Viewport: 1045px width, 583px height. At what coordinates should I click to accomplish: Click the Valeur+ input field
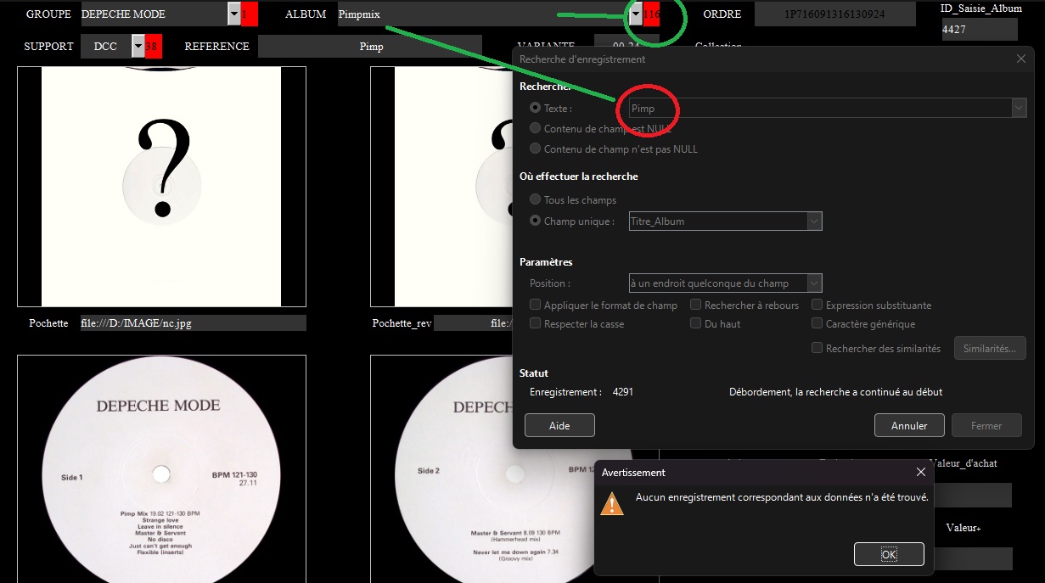[974, 558]
